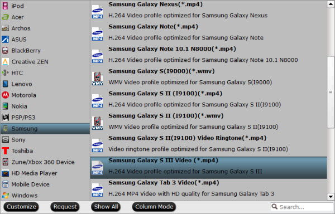The width and height of the screenshot is (335, 214).
Task: Click the Customize button
Action: (21, 207)
